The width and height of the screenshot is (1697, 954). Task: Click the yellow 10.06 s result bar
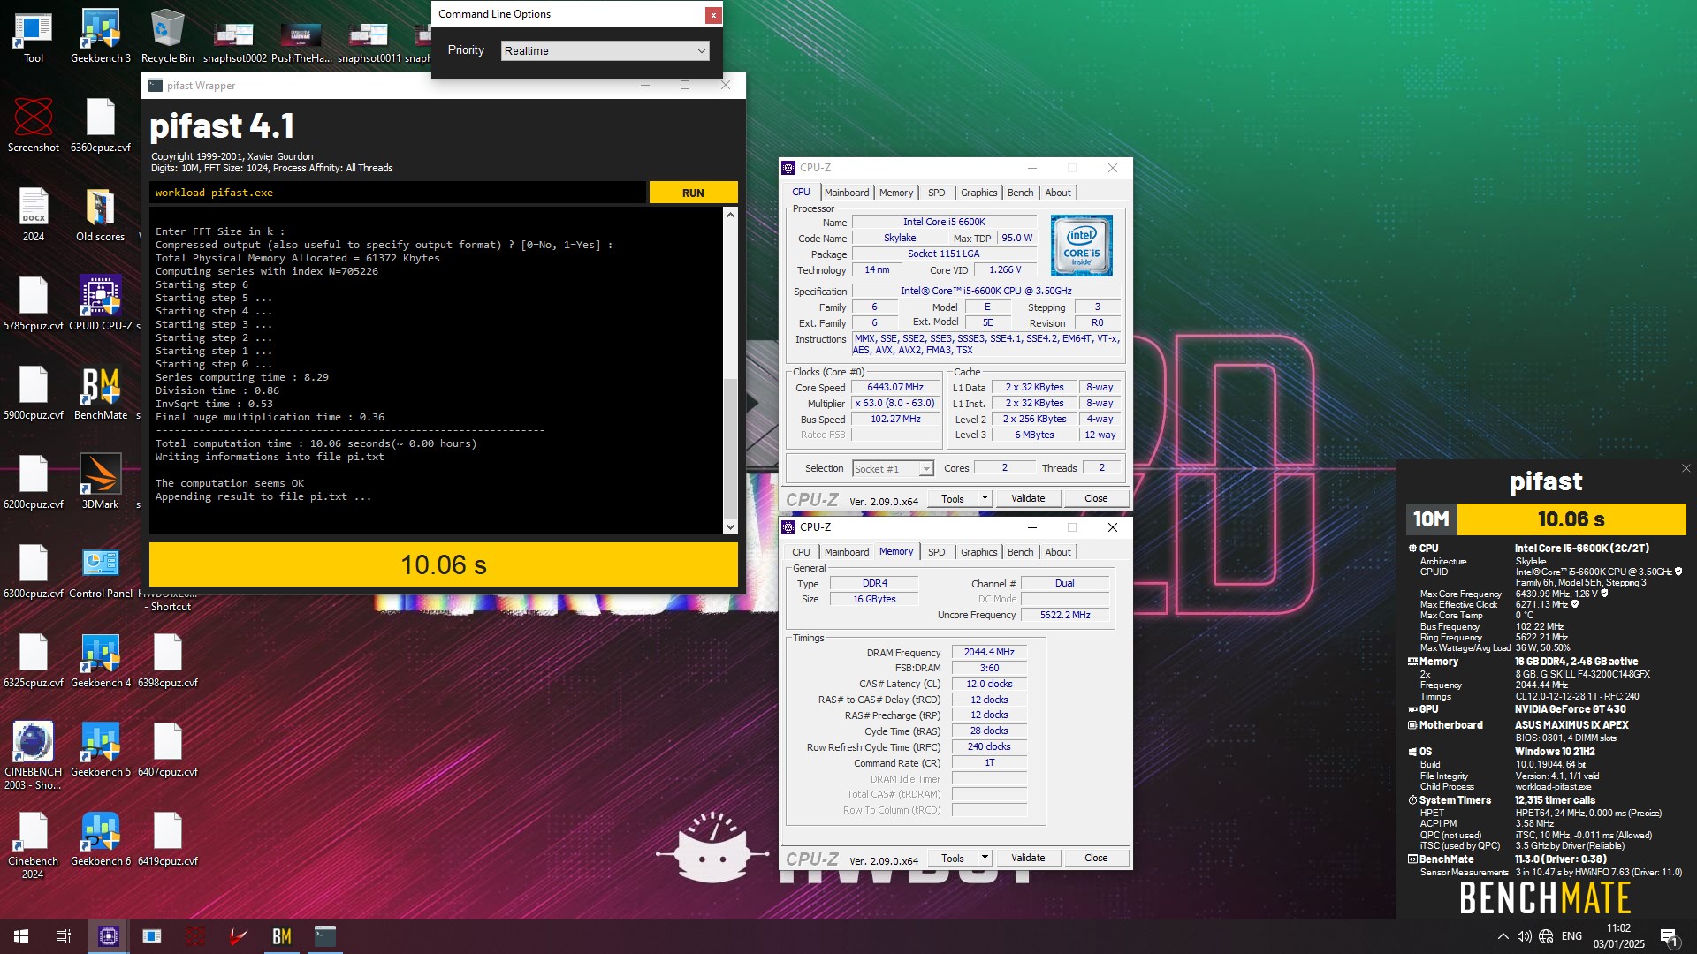tap(444, 564)
